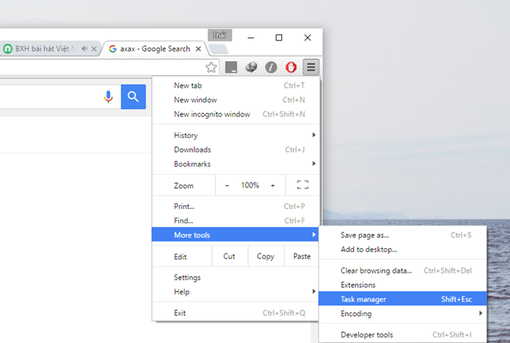Choose Exit to quit Chrome
510x343 pixels.
[x=236, y=313]
